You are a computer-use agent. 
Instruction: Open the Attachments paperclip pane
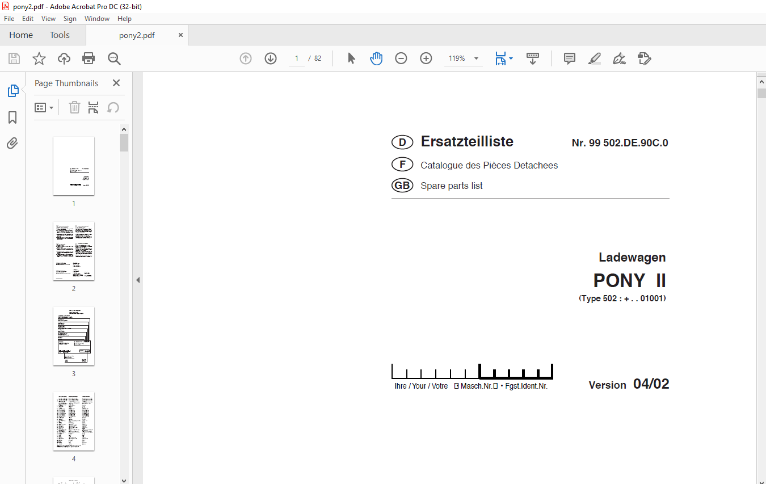(12, 144)
